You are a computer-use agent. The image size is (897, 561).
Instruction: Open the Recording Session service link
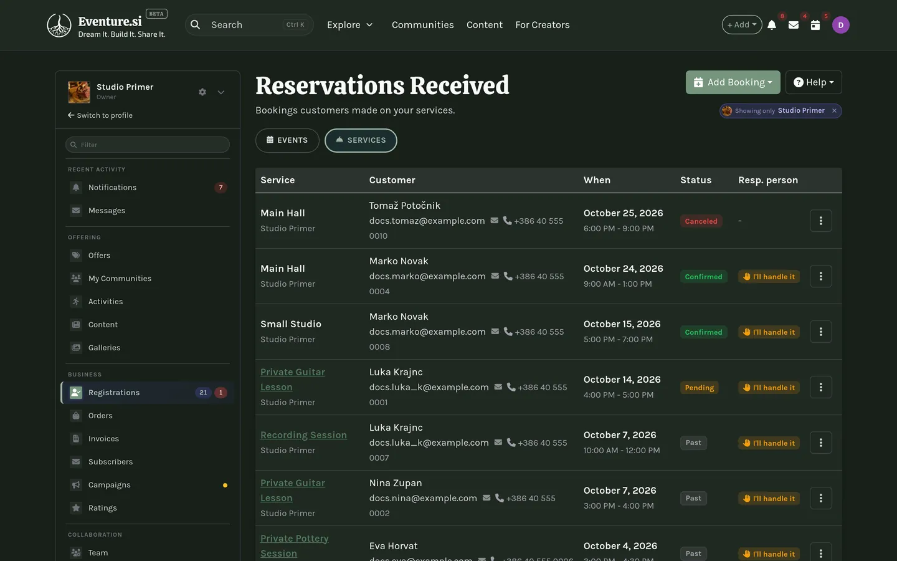click(x=303, y=435)
